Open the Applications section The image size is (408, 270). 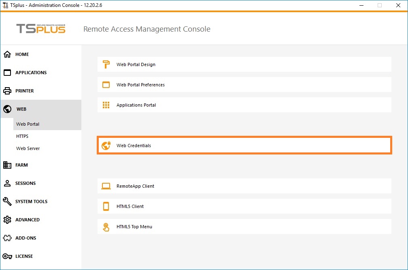31,73
